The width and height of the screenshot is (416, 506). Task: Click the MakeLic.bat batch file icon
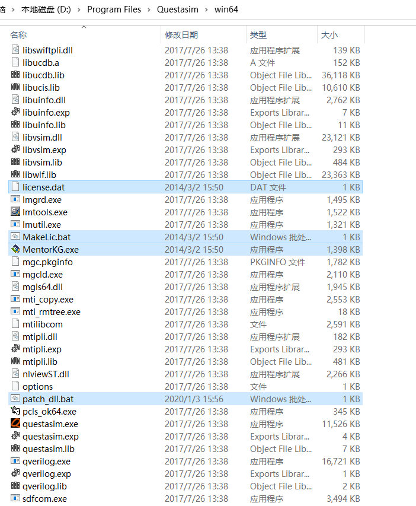tap(15, 237)
